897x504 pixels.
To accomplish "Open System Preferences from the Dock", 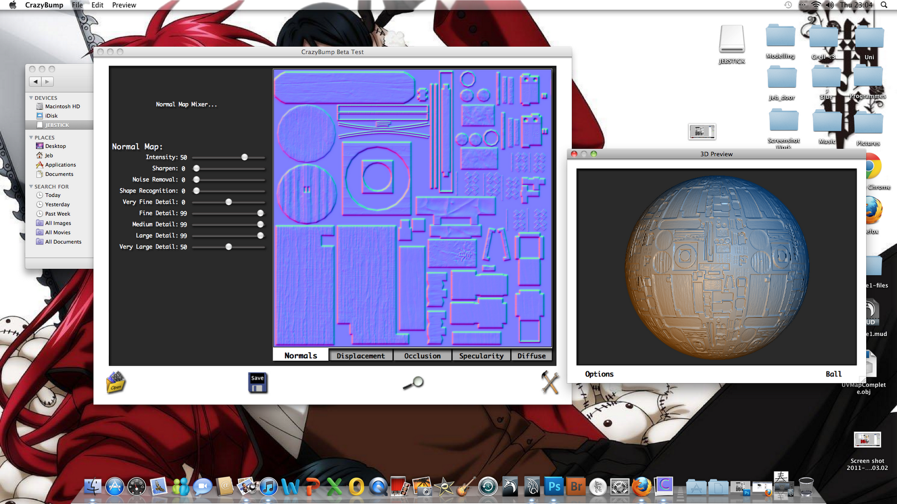I will (619, 487).
